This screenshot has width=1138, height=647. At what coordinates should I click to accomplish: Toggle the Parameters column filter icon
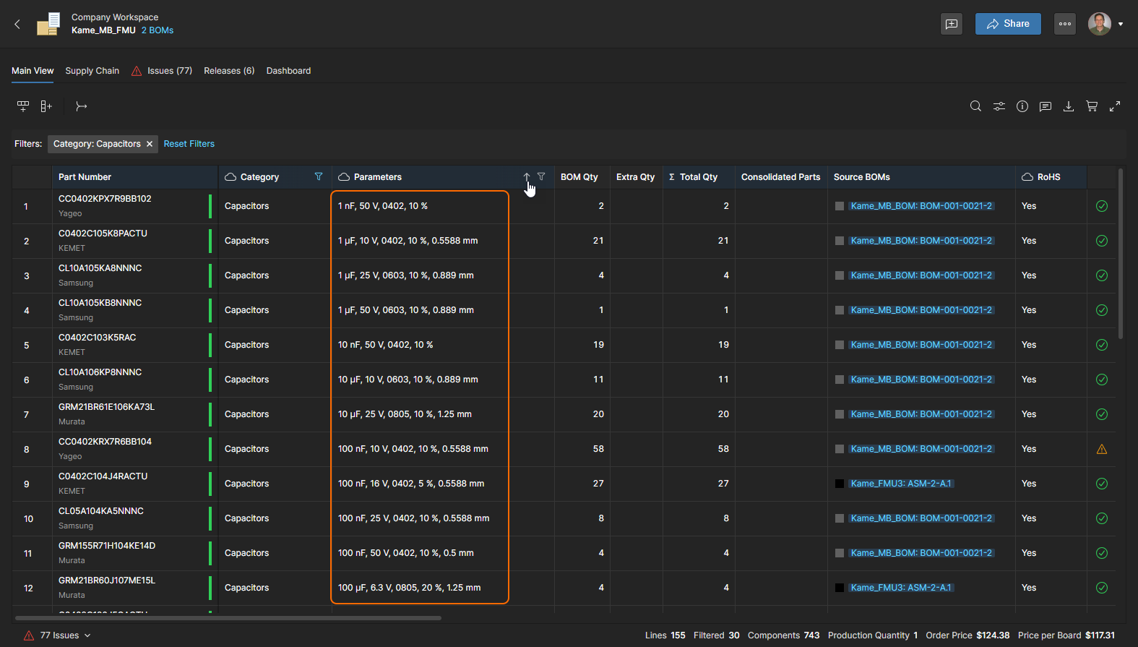pos(541,177)
